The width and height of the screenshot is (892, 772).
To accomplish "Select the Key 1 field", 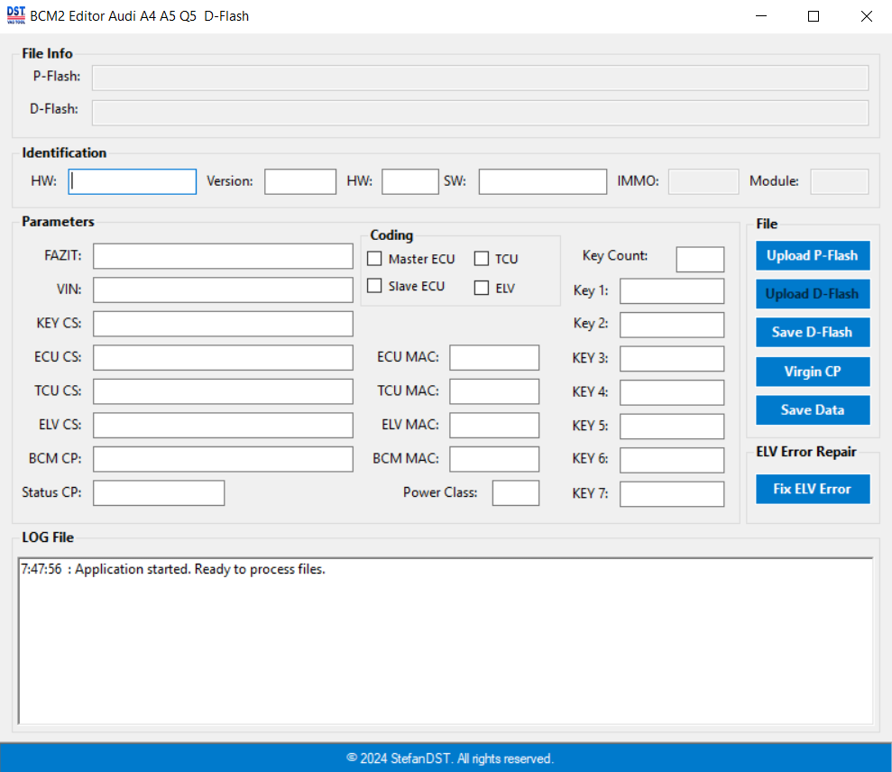I will [x=672, y=291].
